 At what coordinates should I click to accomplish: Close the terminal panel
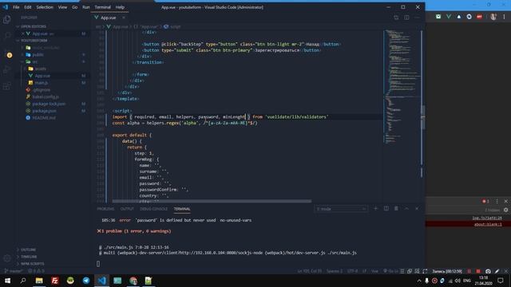tap(417, 209)
